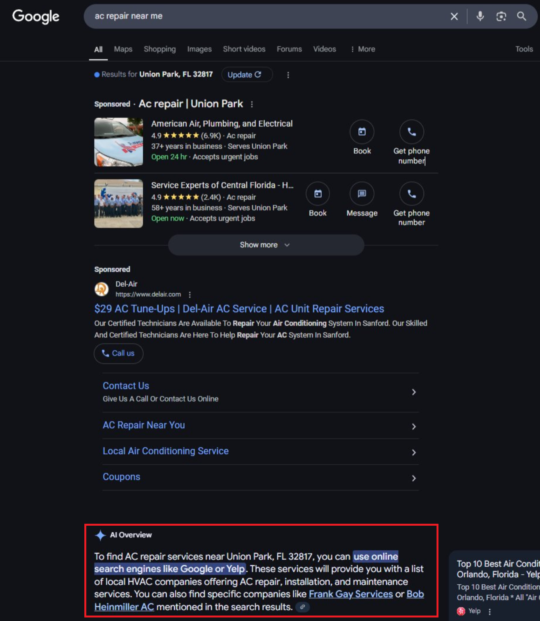Open the Short videos tab
Image resolution: width=540 pixels, height=621 pixels.
point(244,49)
